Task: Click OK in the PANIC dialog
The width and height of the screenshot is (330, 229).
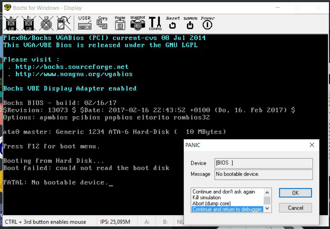Action: point(295,193)
